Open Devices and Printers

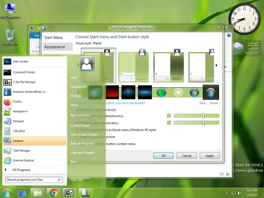pyautogui.click(x=84, y=135)
